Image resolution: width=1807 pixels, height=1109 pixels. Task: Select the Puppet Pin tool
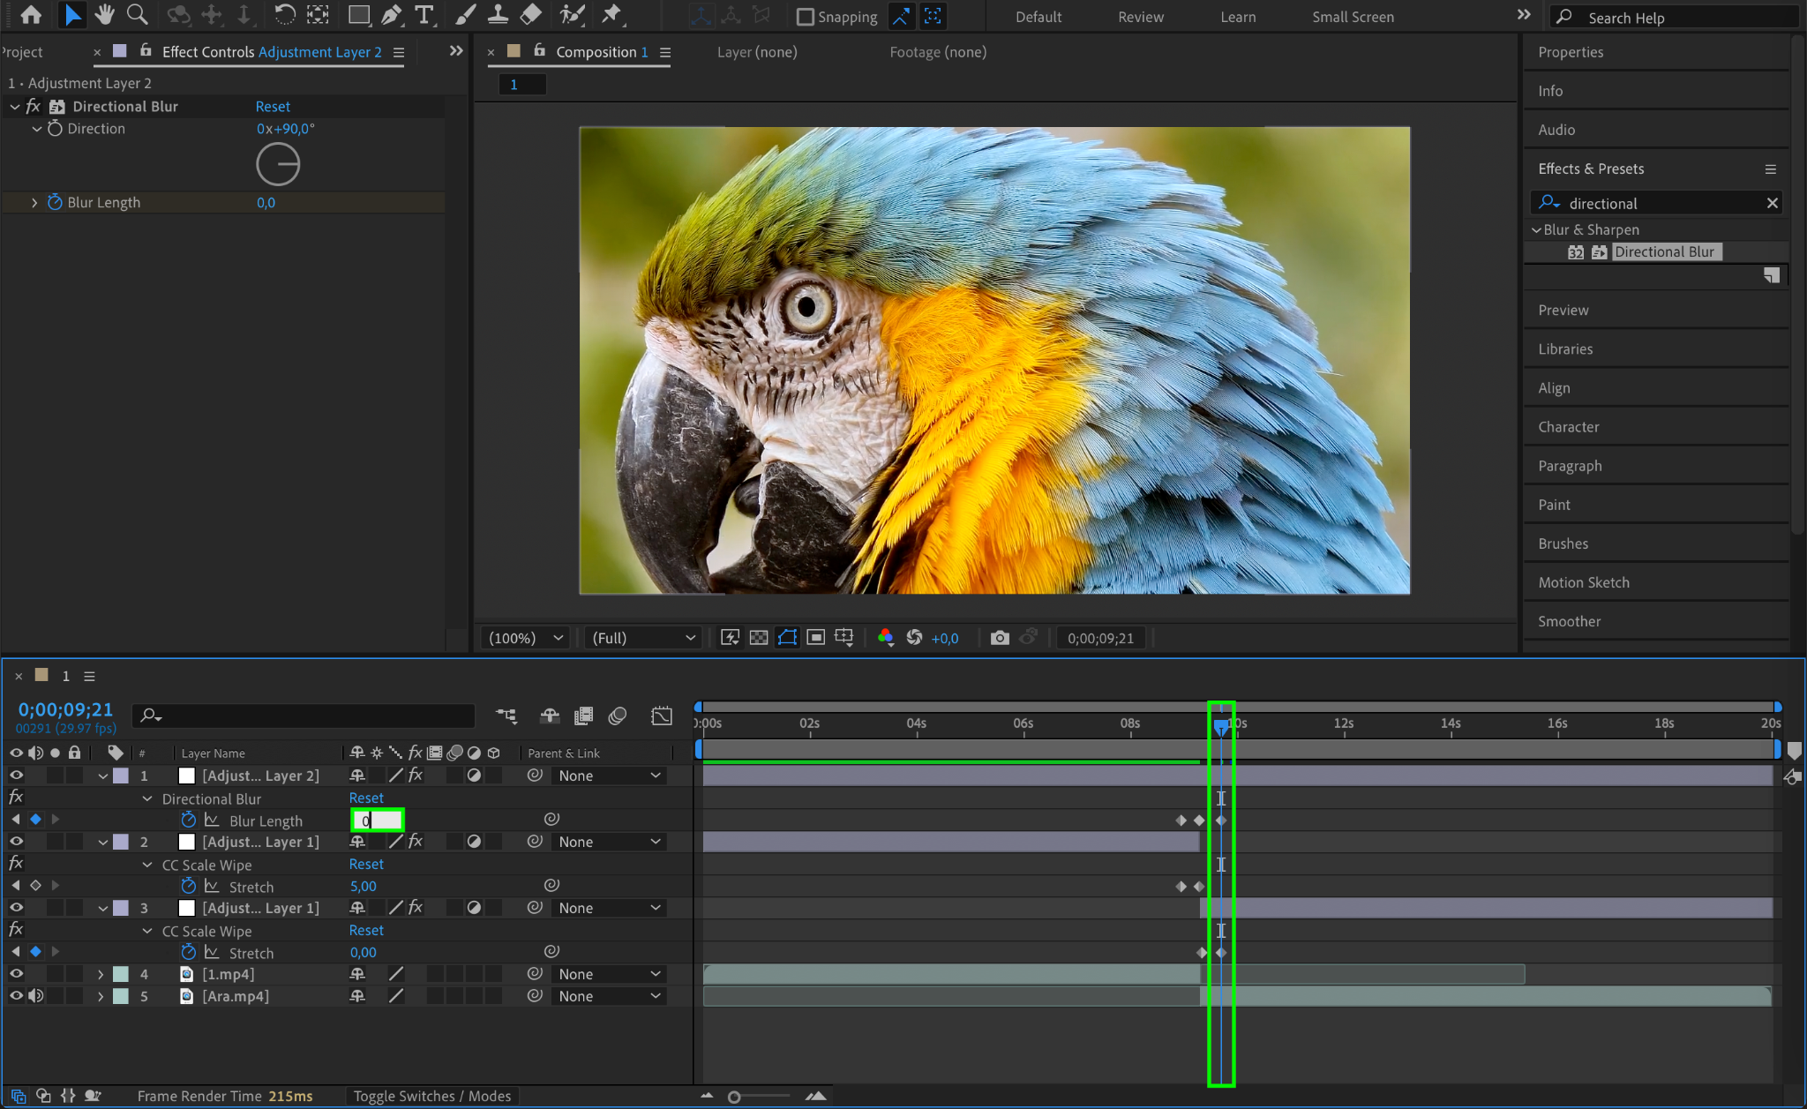tap(611, 15)
